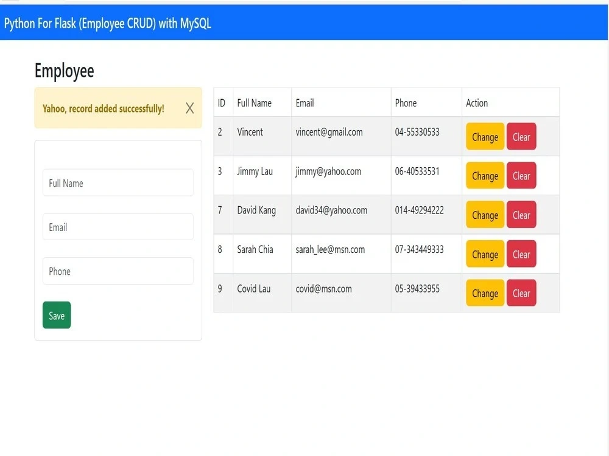Screen dimensions: 609x456
Task: Click the Email input field
Action: coord(118,227)
